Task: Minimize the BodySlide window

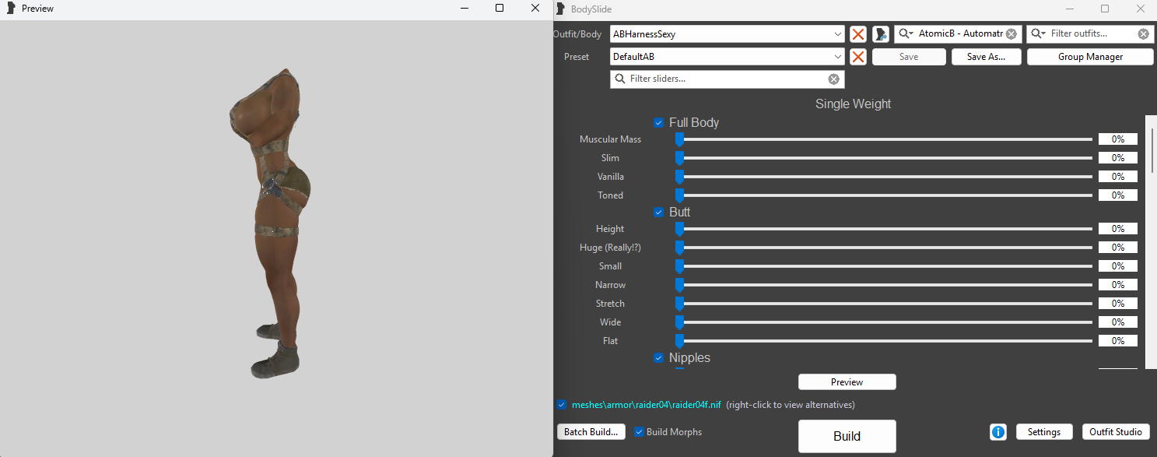Action: (1069, 9)
